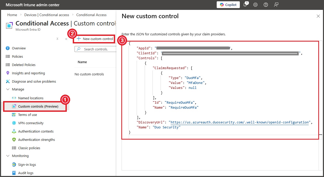Open the Copilot assistant button
The image size is (324, 177).
click(228, 5)
